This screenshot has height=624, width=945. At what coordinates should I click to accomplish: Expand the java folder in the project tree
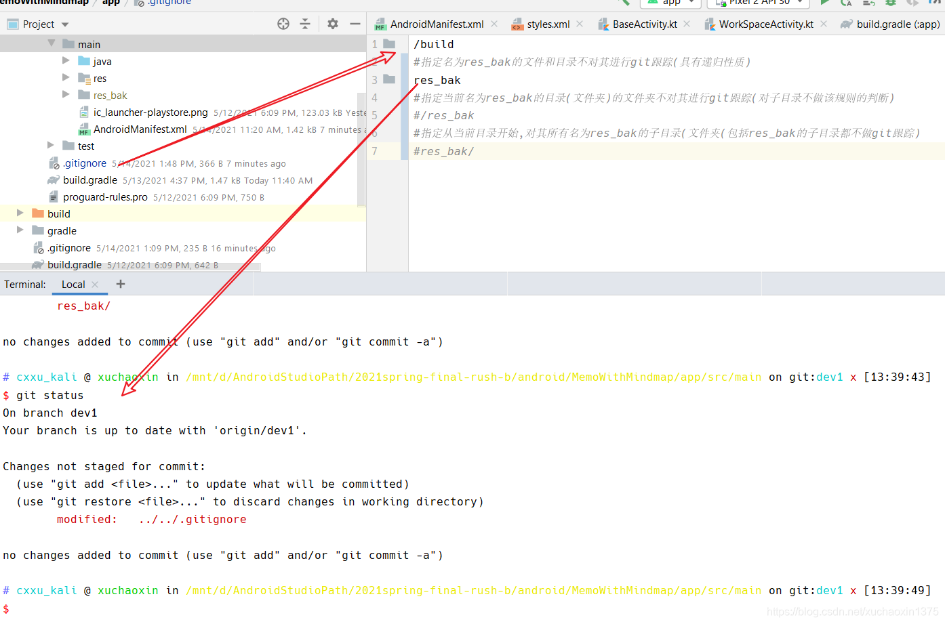[x=66, y=60]
